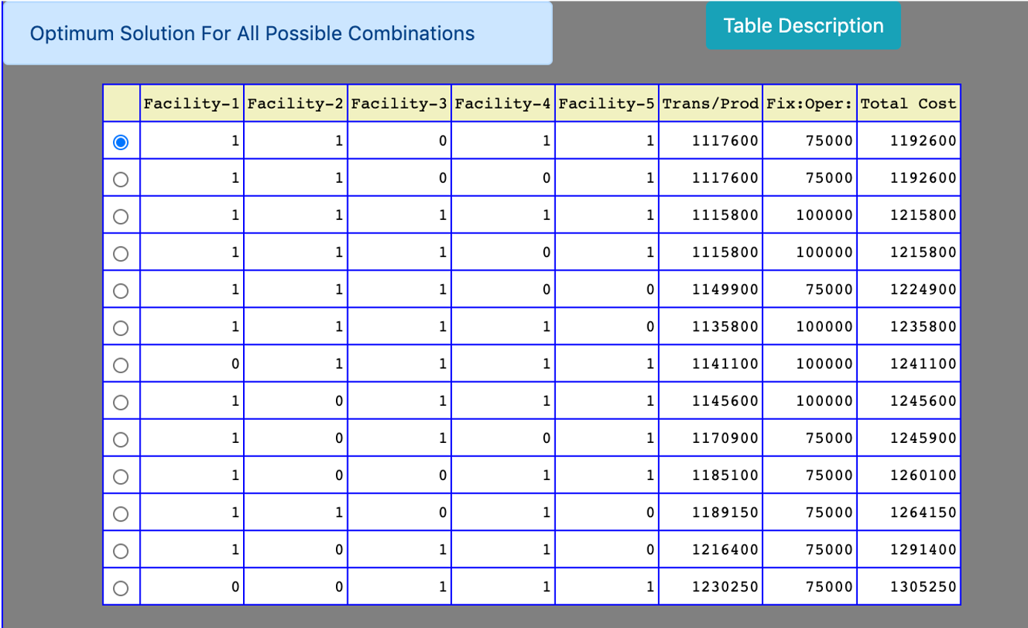Pick the radio for total cost 1264150
The image size is (1028, 628).
[120, 514]
